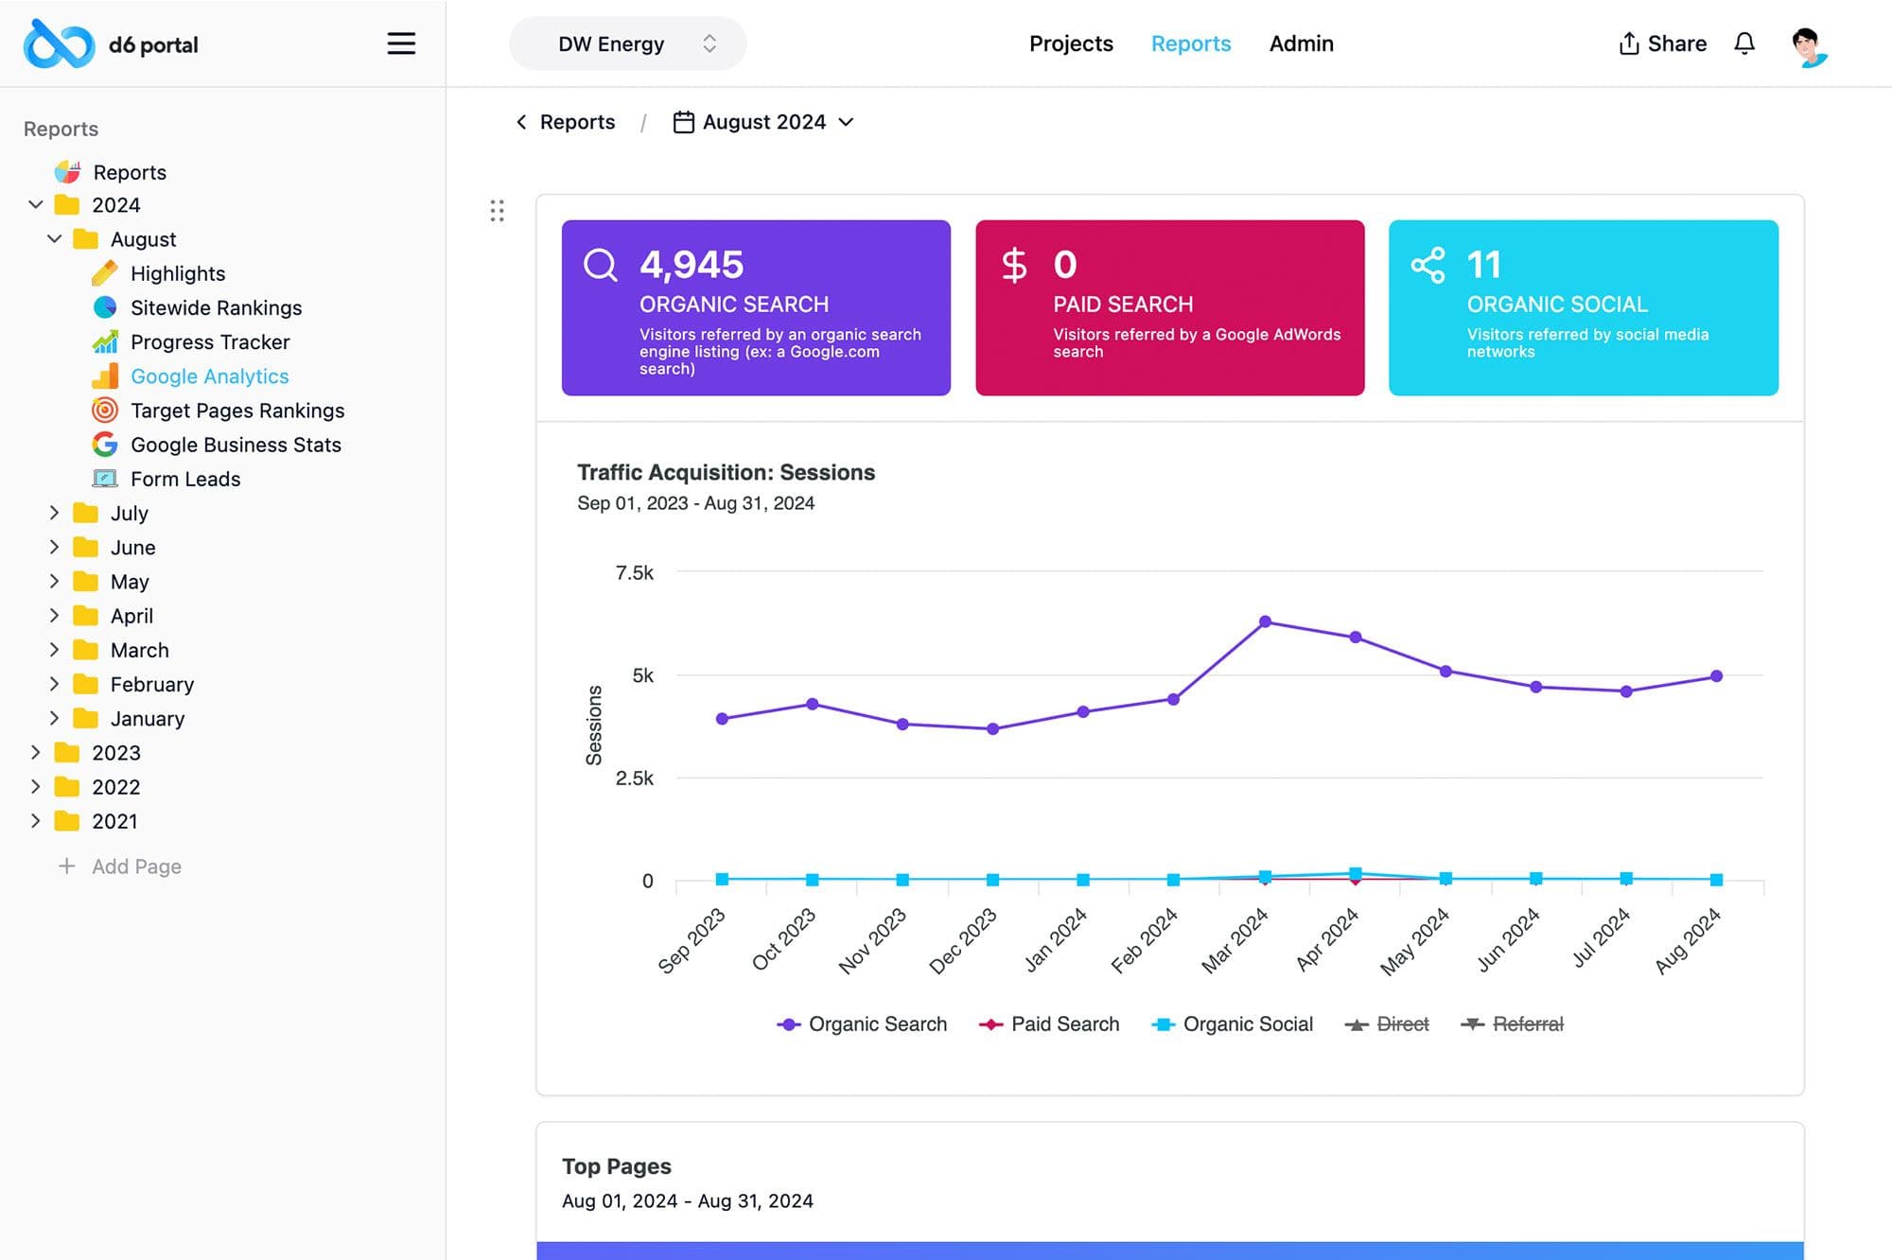The width and height of the screenshot is (1892, 1260).
Task: Expand the 2023 folder
Action: [35, 752]
